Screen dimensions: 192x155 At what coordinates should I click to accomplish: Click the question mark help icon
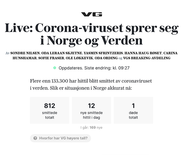(x=35, y=138)
